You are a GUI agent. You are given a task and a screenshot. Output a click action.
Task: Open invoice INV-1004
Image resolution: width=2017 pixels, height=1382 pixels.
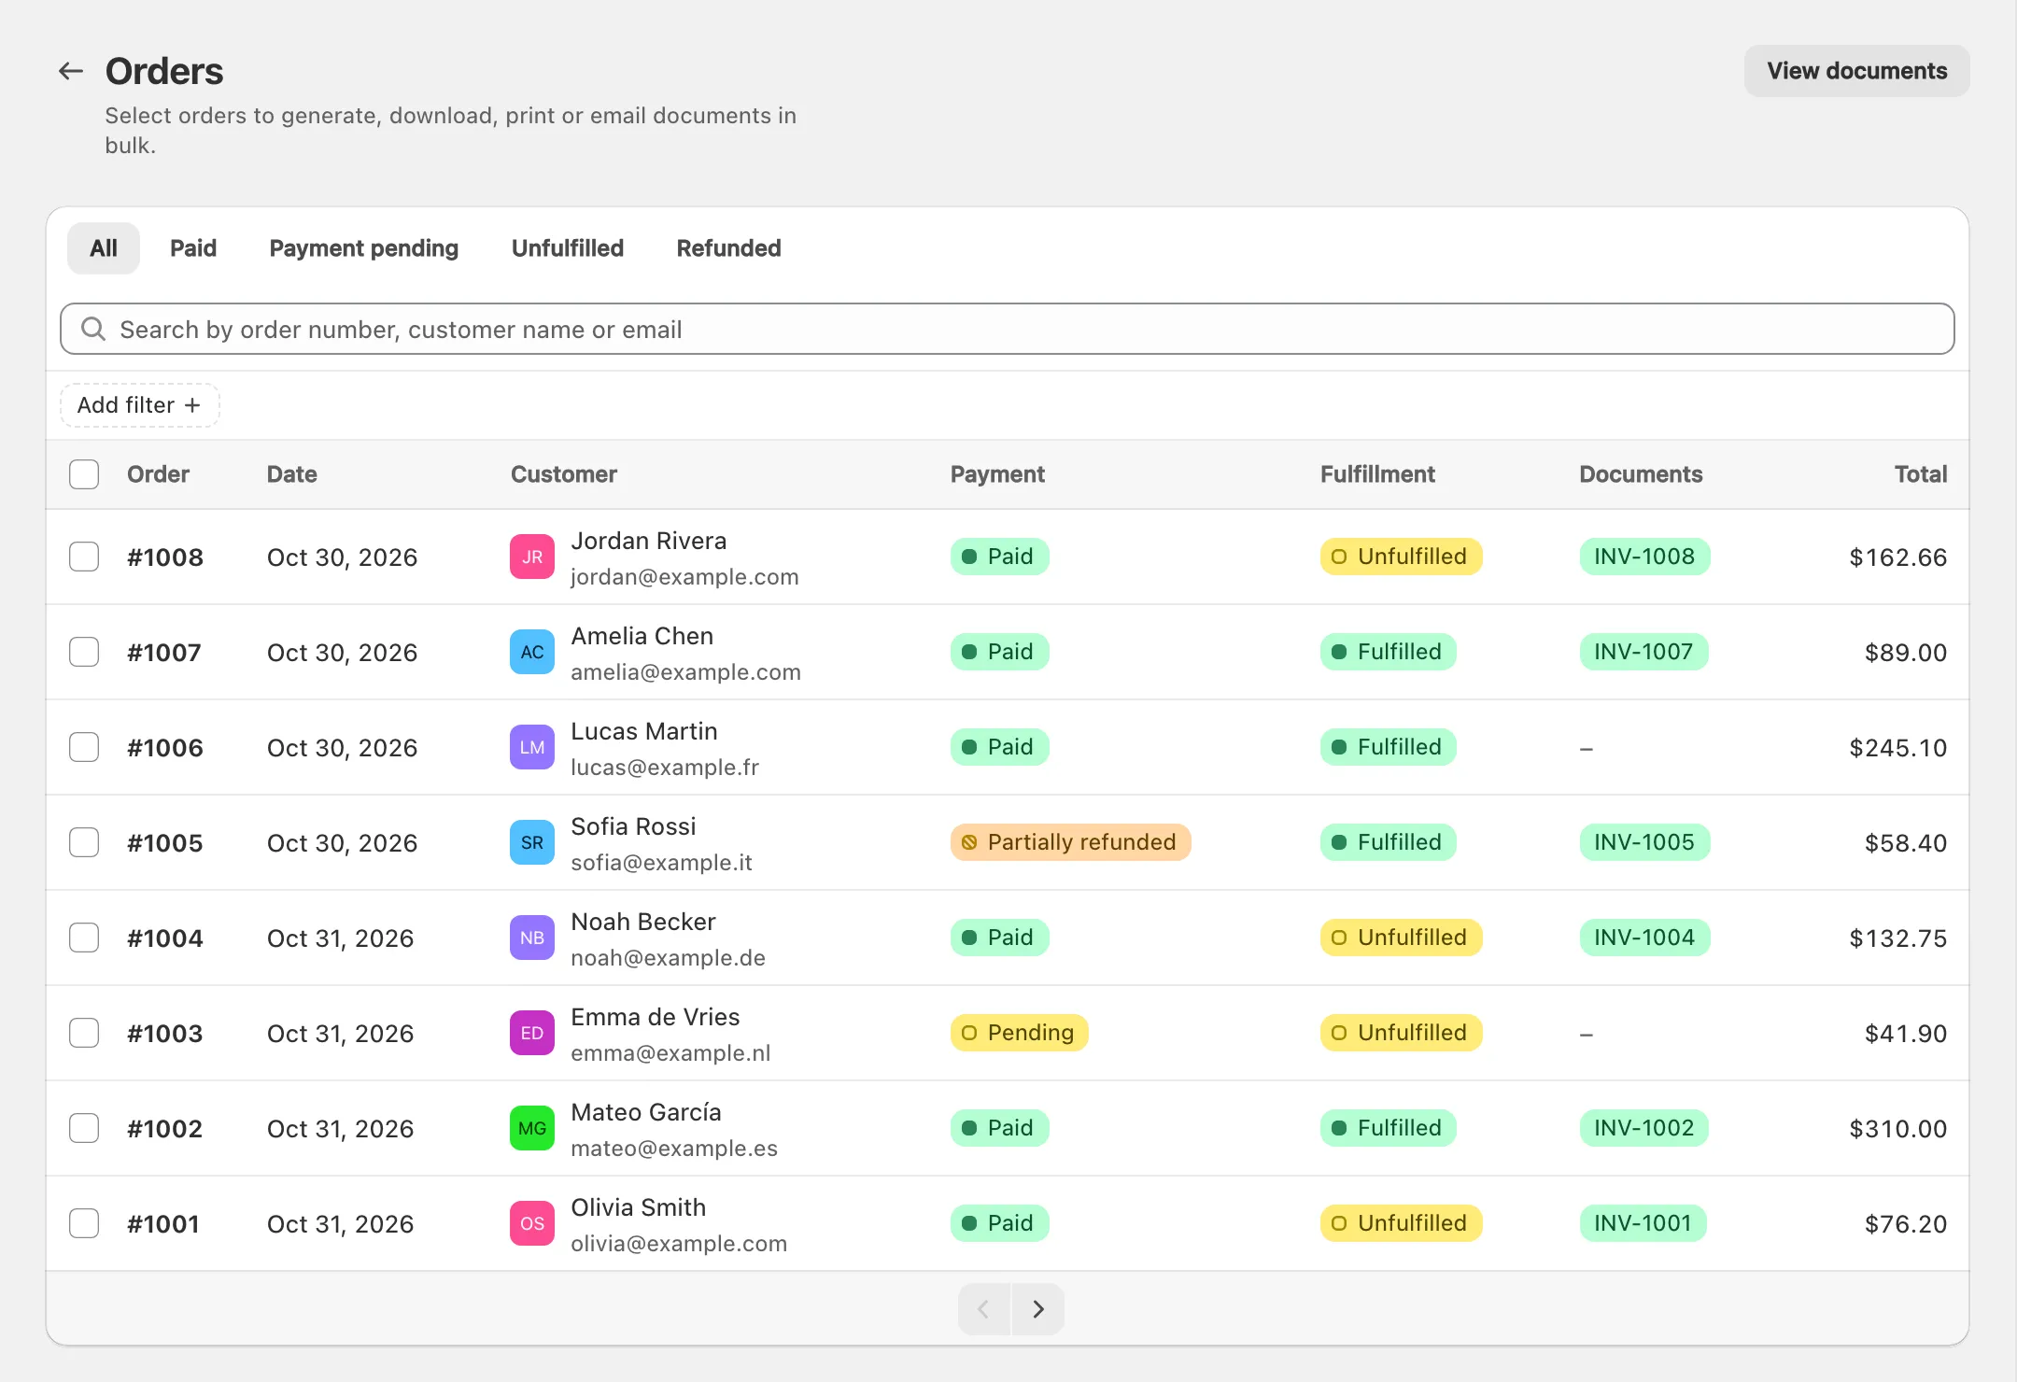pos(1644,938)
